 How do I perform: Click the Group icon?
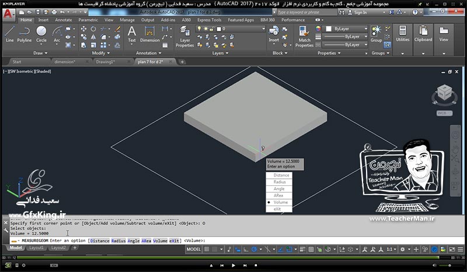click(x=376, y=34)
